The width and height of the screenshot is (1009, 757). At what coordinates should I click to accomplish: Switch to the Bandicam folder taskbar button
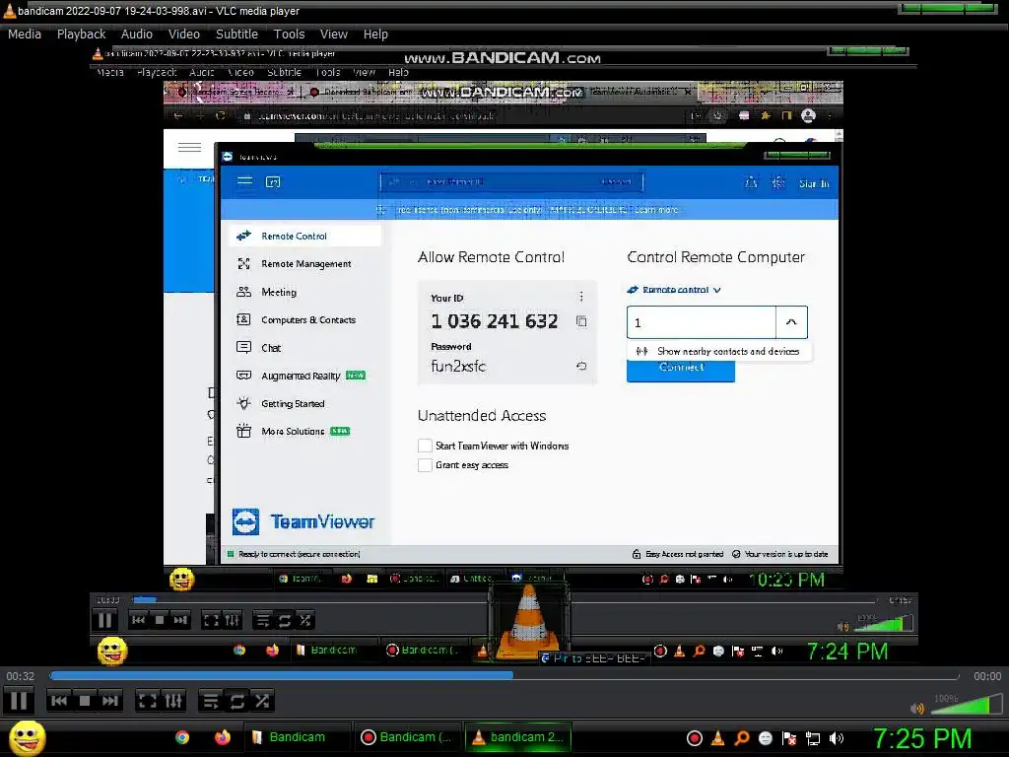pos(297,737)
